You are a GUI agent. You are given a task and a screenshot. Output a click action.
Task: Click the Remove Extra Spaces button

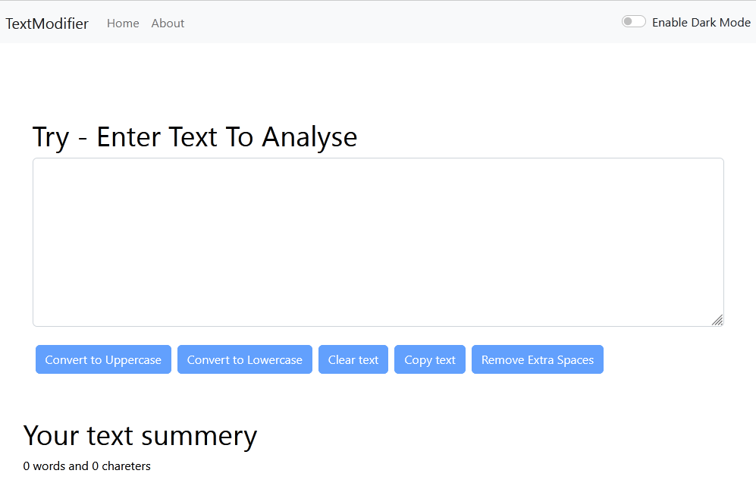(x=538, y=359)
